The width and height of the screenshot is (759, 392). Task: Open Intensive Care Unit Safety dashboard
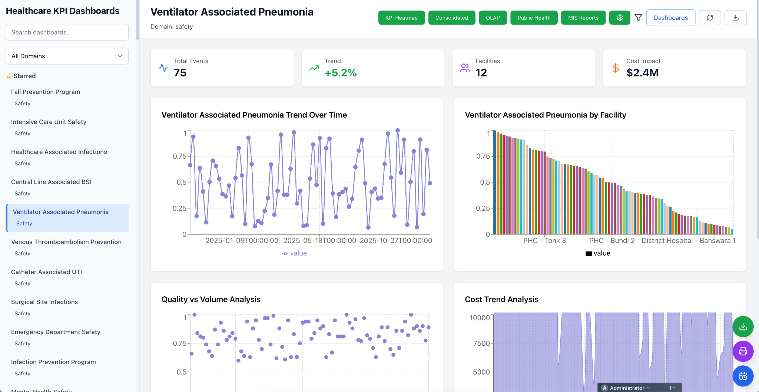click(67, 128)
